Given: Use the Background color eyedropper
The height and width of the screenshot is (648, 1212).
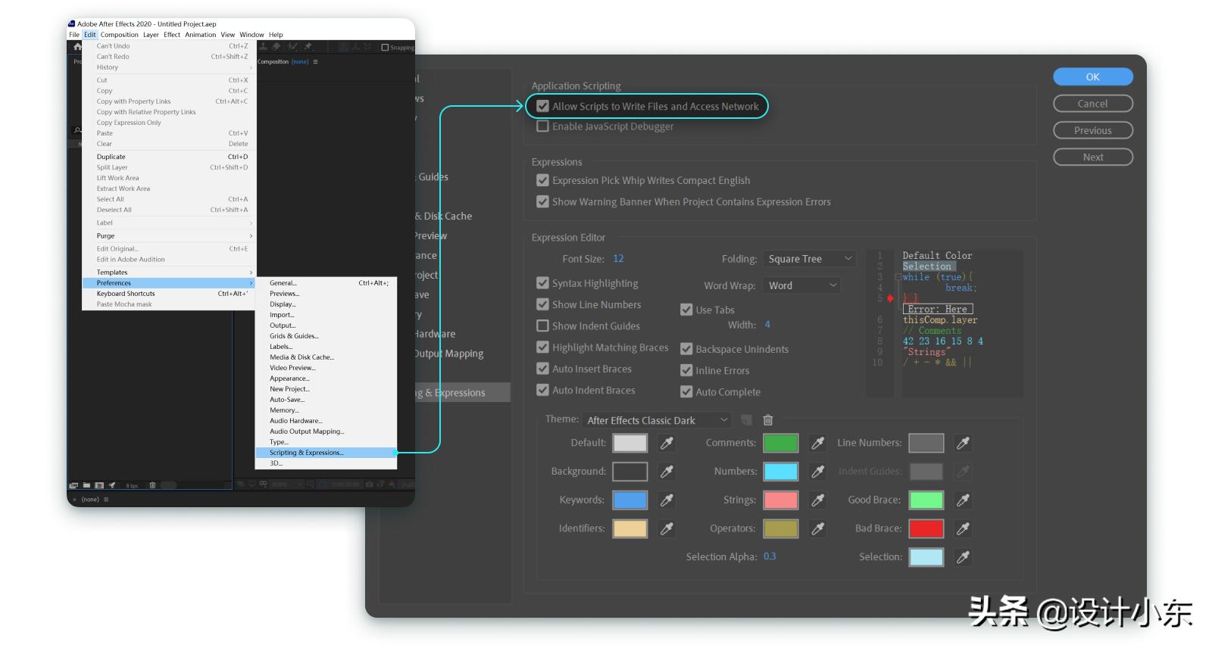Looking at the screenshot, I should pos(667,472).
